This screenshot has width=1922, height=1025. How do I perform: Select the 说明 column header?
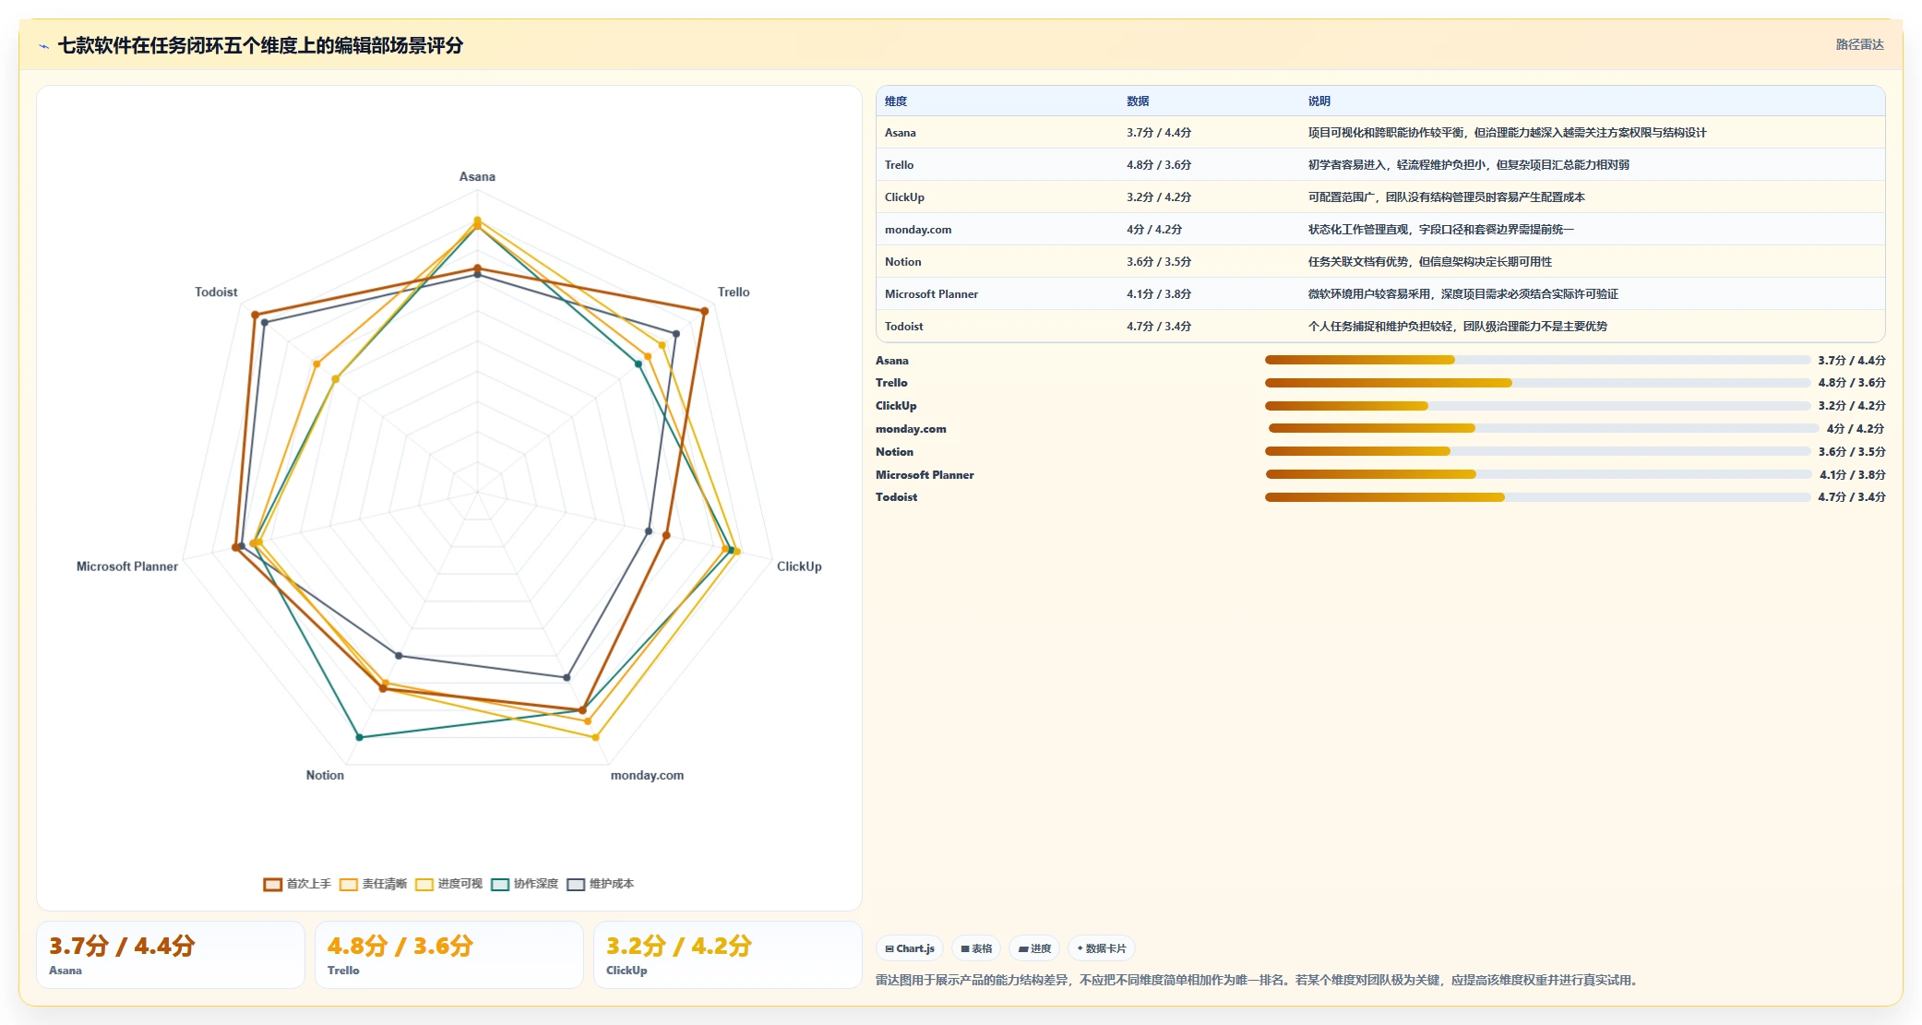pos(1319,101)
